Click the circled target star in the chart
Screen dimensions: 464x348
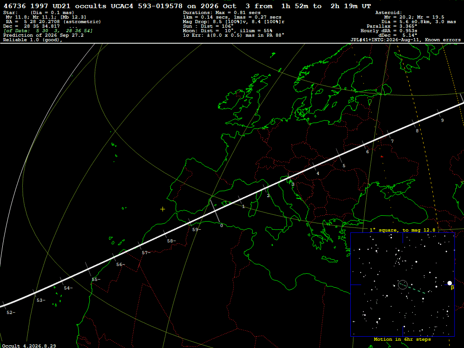point(402,285)
